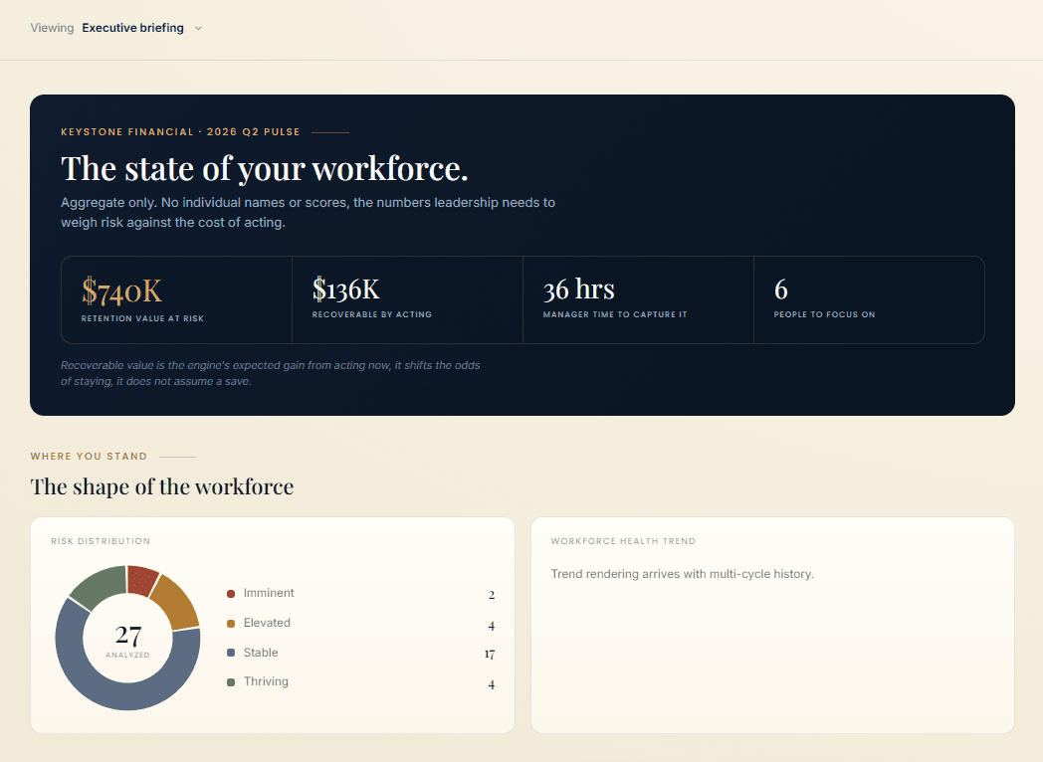Select the Thriving legend label

[266, 681]
